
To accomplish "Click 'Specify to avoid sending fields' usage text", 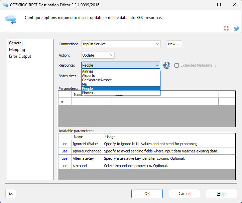I will (x=161, y=151).
